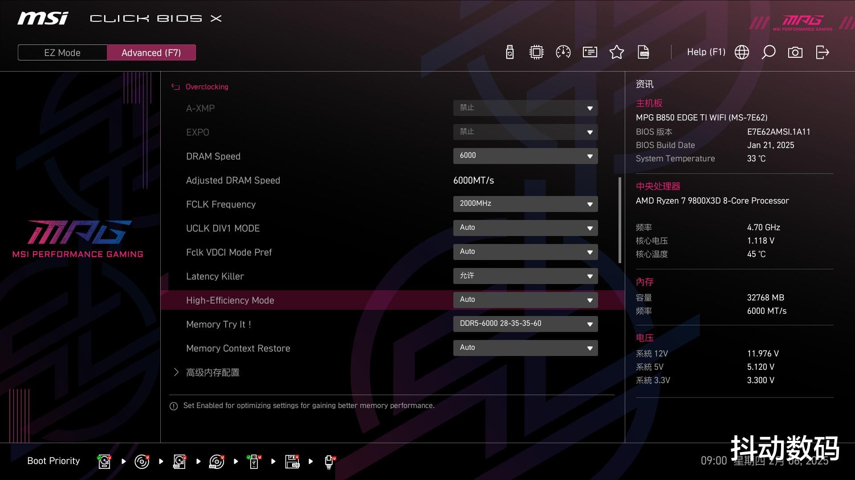Select the UCLK DIV1 MODE label
Image resolution: width=855 pixels, height=480 pixels.
pyautogui.click(x=223, y=228)
